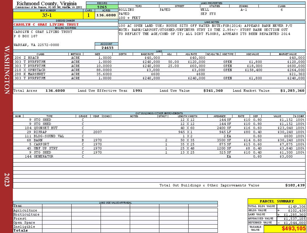Click the 25.00 adjustment cell
This screenshot has width=307, height=233.
coord(173,66)
